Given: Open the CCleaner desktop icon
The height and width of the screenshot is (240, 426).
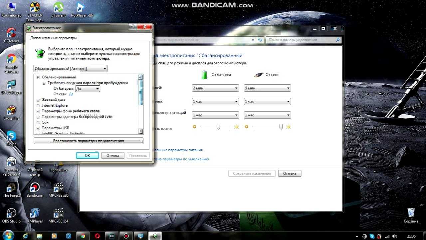Looking at the screenshot, I should point(11,35).
